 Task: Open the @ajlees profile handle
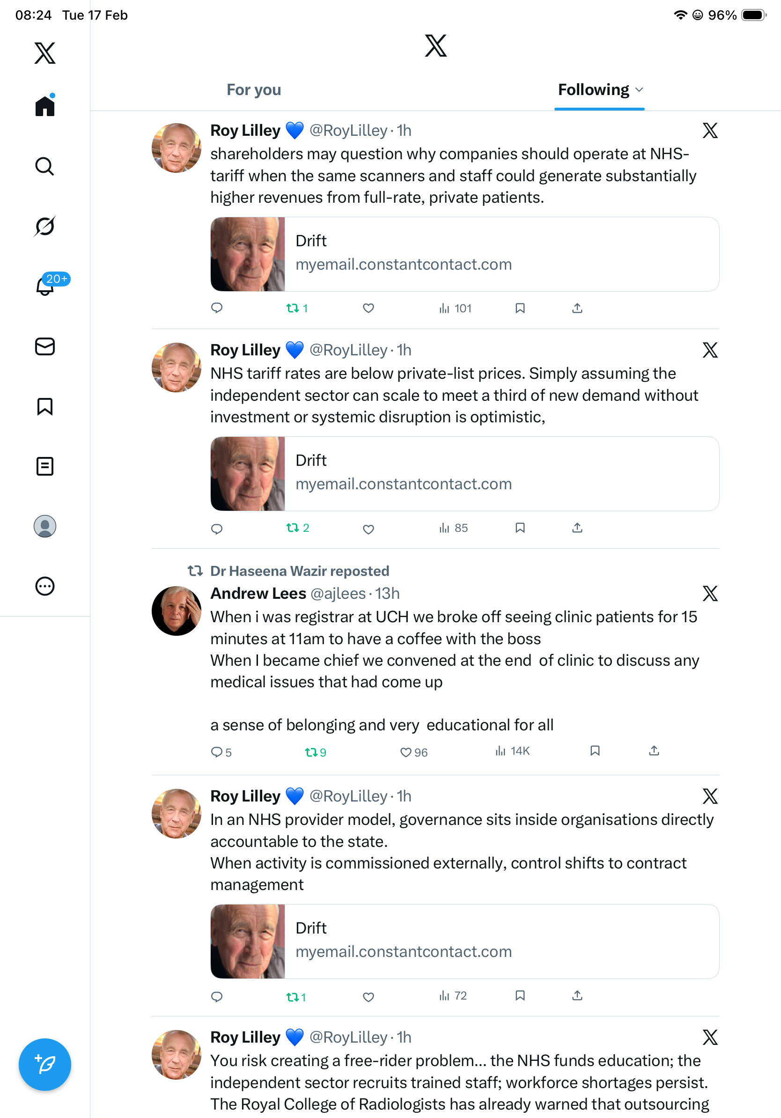tap(338, 593)
